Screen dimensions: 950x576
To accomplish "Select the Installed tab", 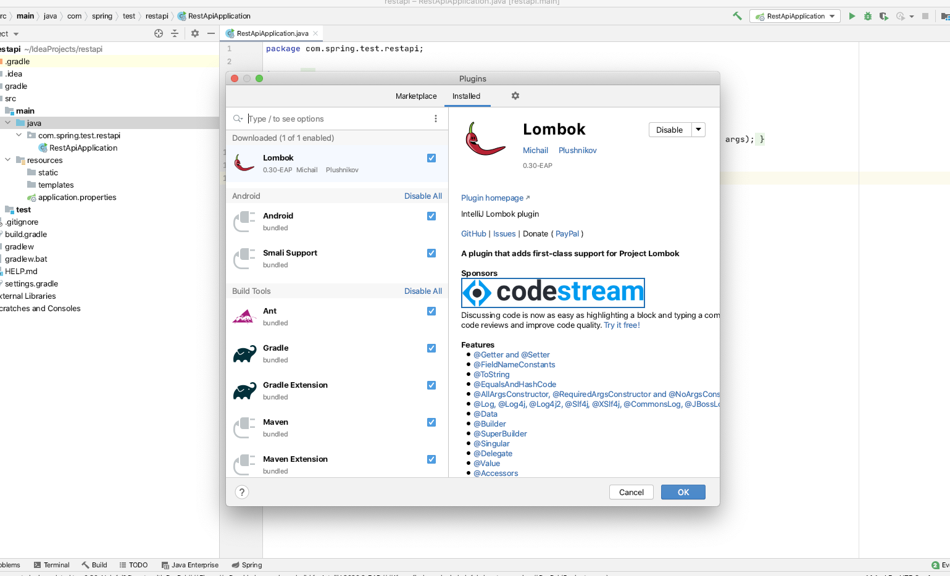I will [466, 96].
